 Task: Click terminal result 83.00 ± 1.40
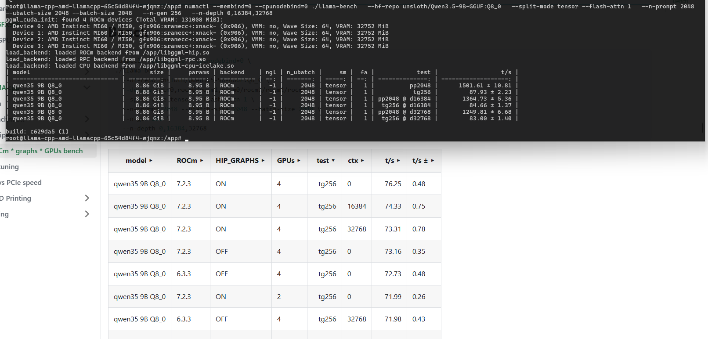(490, 119)
